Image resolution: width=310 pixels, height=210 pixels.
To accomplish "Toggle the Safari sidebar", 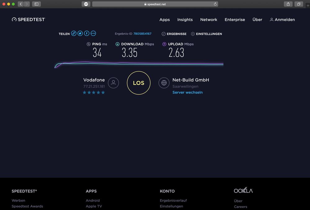I will [36, 4].
